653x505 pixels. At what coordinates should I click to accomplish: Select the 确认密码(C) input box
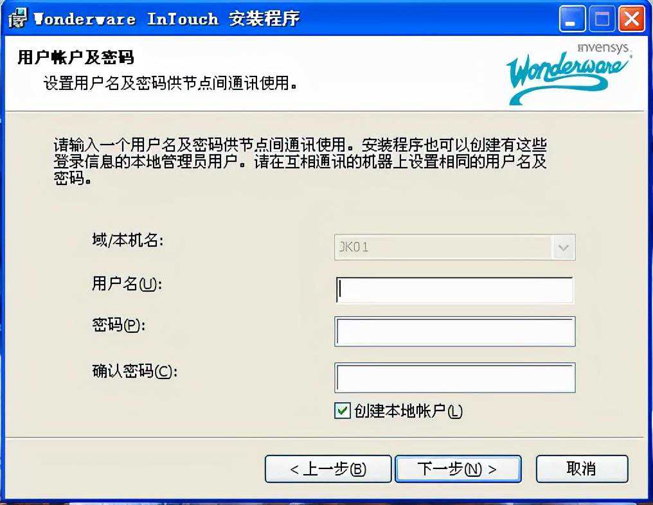pyautogui.click(x=455, y=378)
